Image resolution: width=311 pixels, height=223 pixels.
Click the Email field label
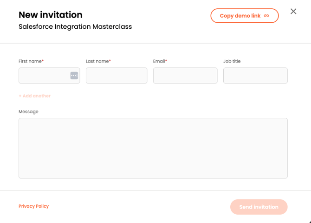coord(159,61)
